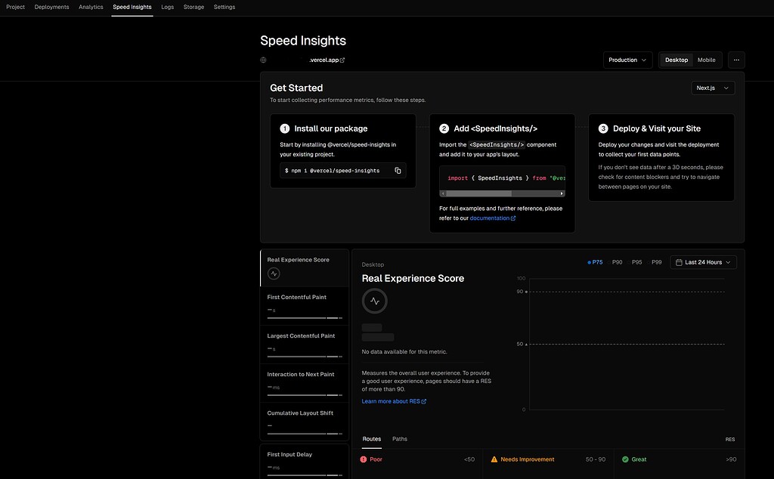Copy the npm install command

pyautogui.click(x=398, y=170)
